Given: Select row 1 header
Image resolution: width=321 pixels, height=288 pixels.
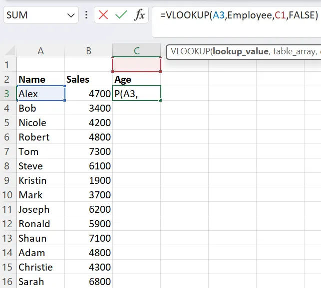Looking at the screenshot, I should click(8, 65).
